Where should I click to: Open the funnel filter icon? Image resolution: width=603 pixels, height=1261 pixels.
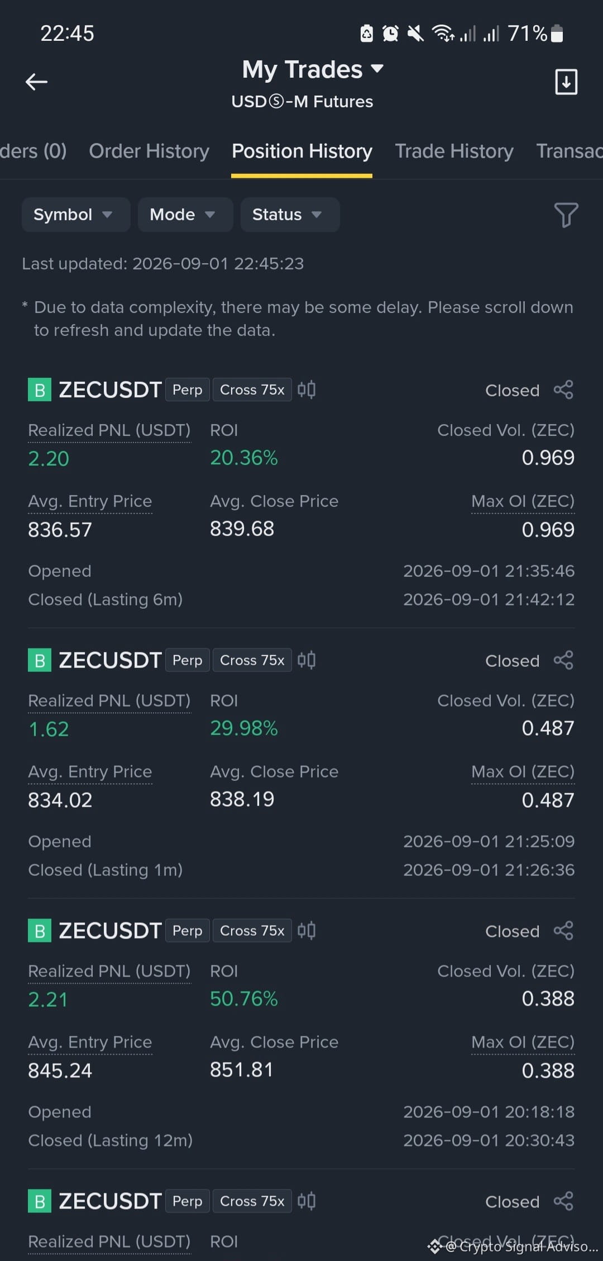[566, 215]
